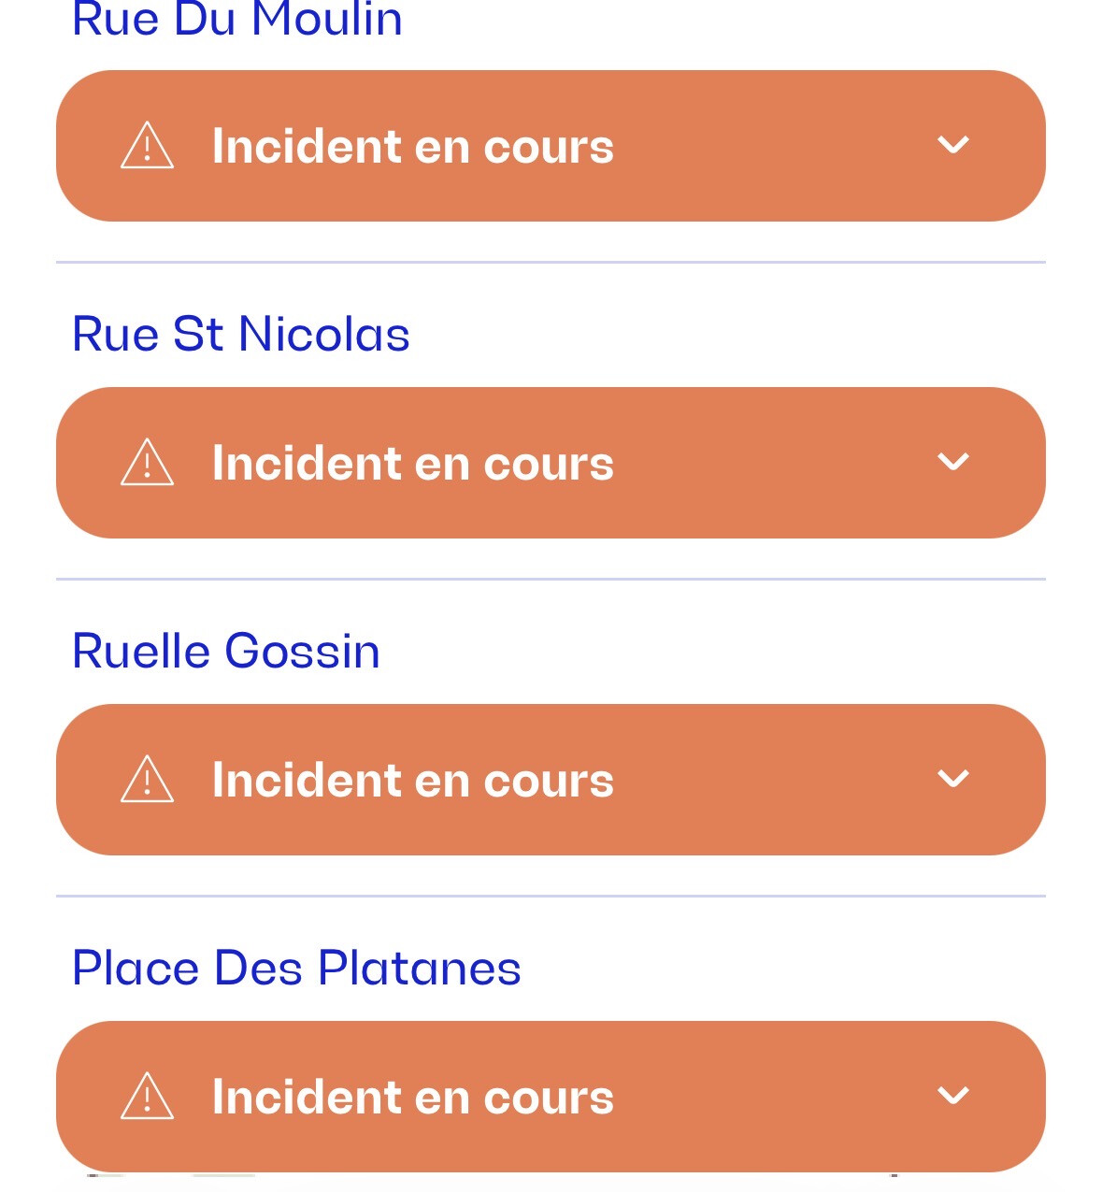The height and width of the screenshot is (1192, 1102).
Task: Expand the Rue Du Moulin incident chevron
Action: pyautogui.click(x=952, y=145)
